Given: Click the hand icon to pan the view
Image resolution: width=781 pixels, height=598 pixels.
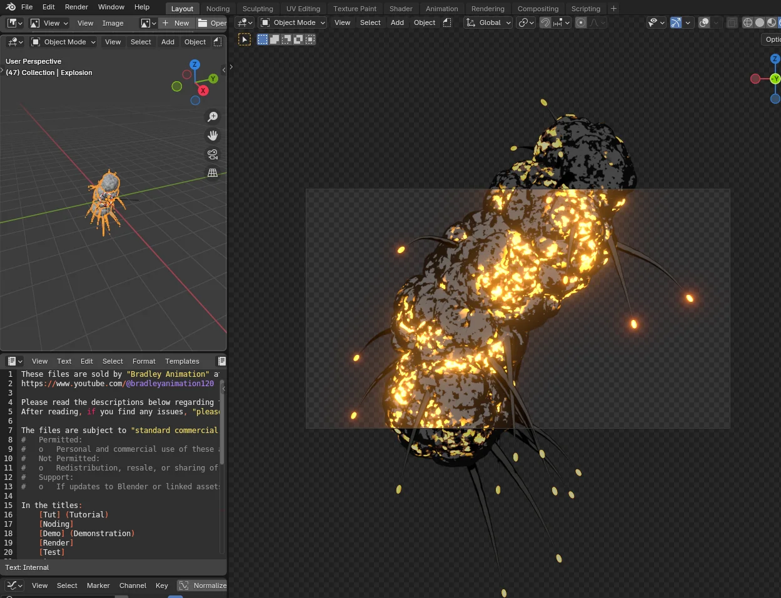Looking at the screenshot, I should 213,136.
